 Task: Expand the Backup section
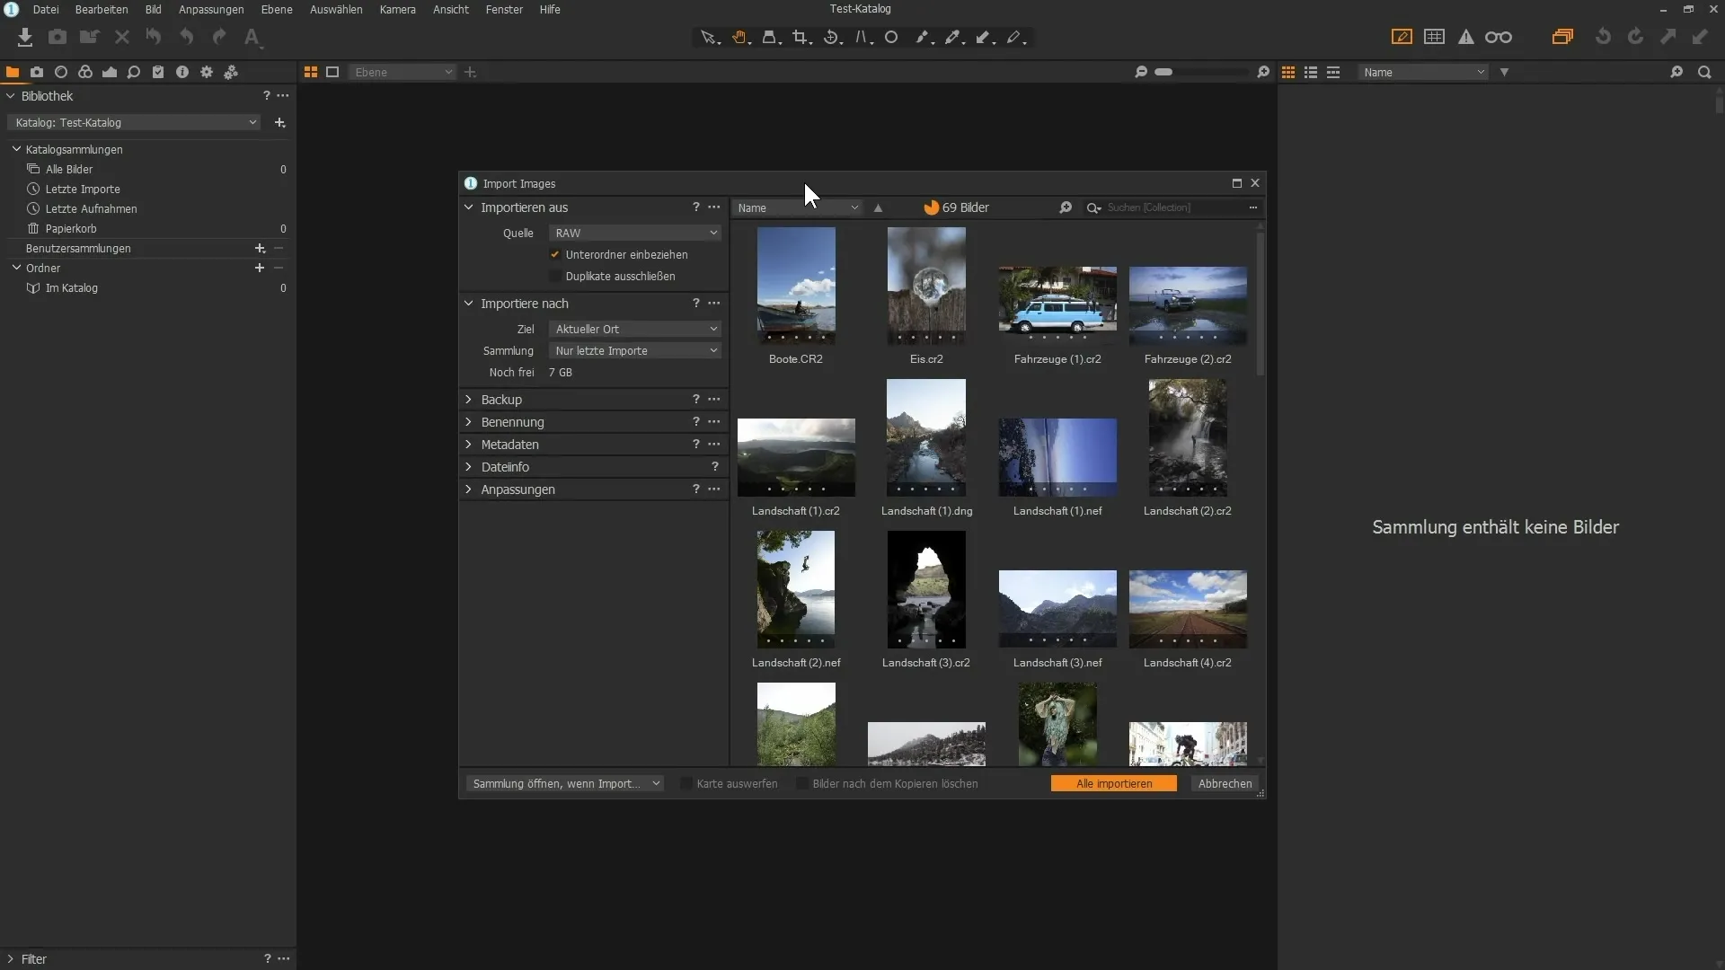tap(468, 400)
